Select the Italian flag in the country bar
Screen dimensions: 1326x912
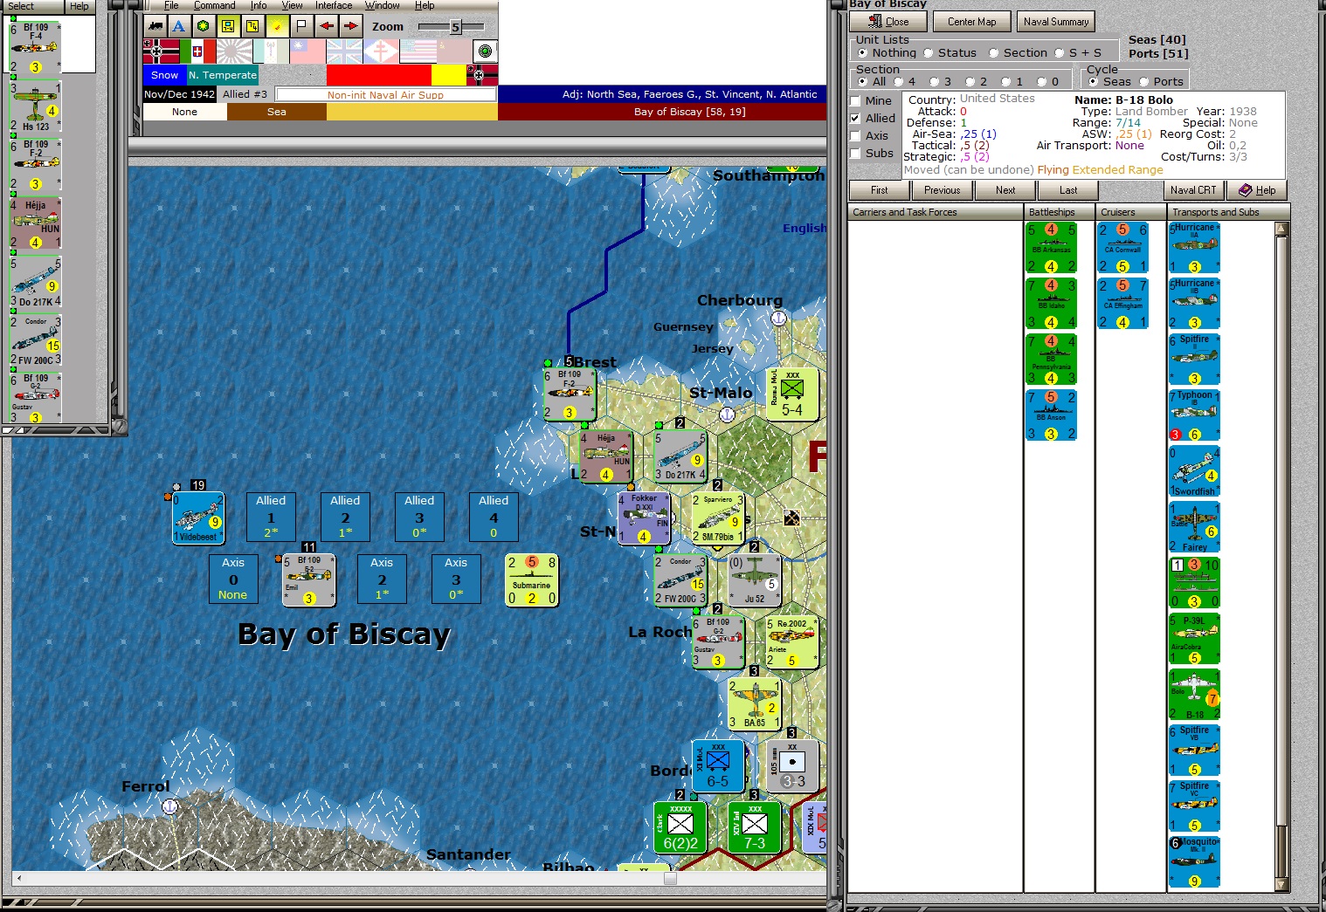(x=197, y=51)
